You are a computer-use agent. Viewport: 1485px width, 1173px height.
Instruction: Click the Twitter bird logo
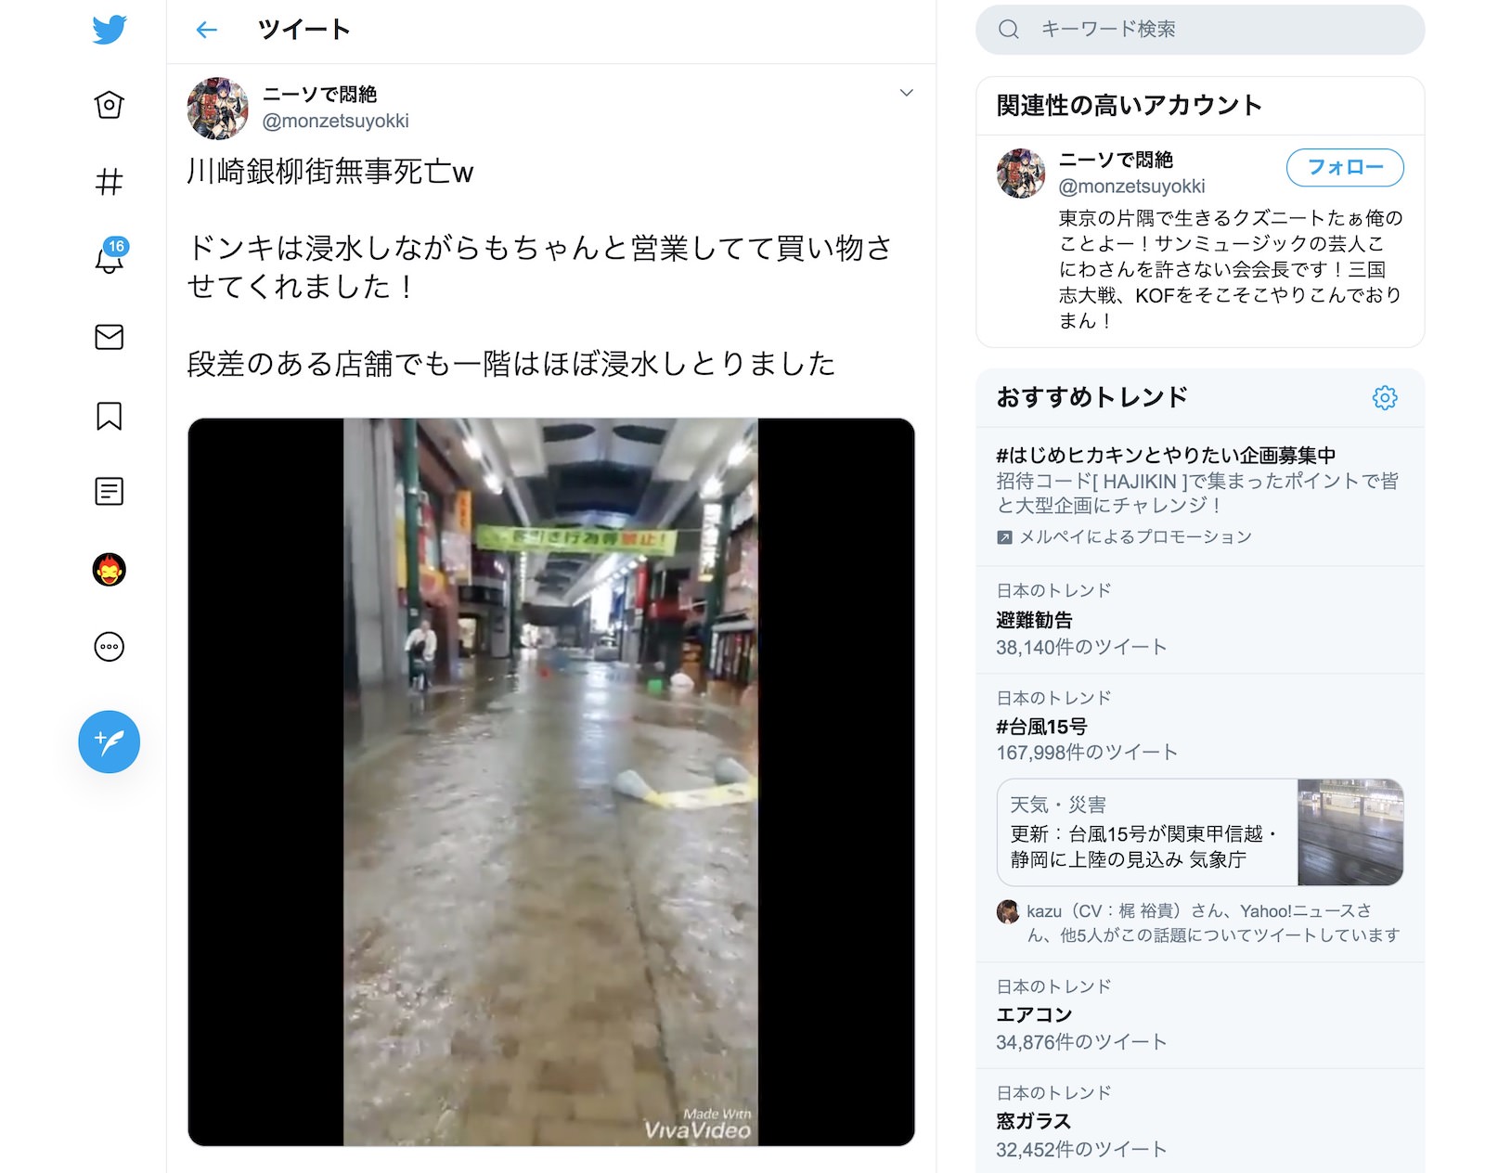point(109,30)
